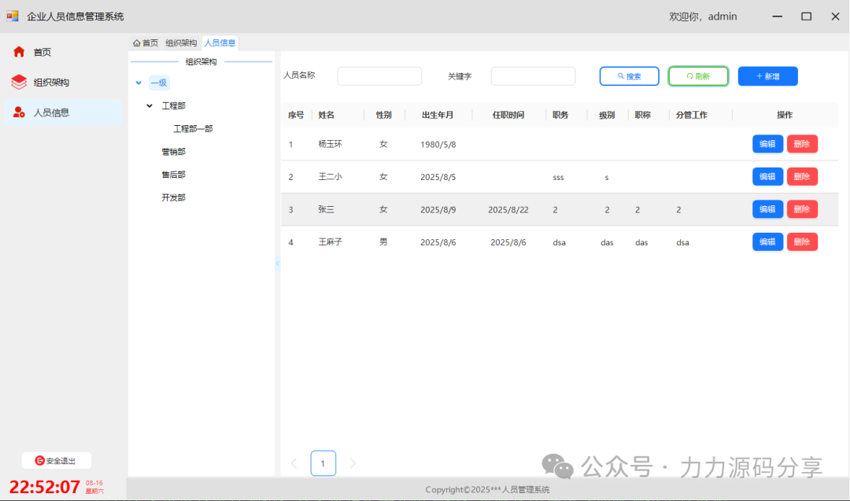Click the 新增 add button
The image size is (850, 501).
(767, 76)
